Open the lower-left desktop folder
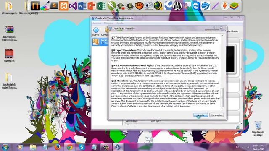The image size is (269, 151). (x=8, y=78)
